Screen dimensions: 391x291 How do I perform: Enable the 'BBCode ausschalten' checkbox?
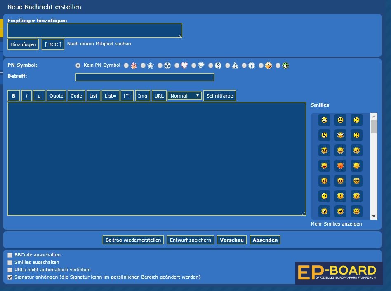point(10,255)
